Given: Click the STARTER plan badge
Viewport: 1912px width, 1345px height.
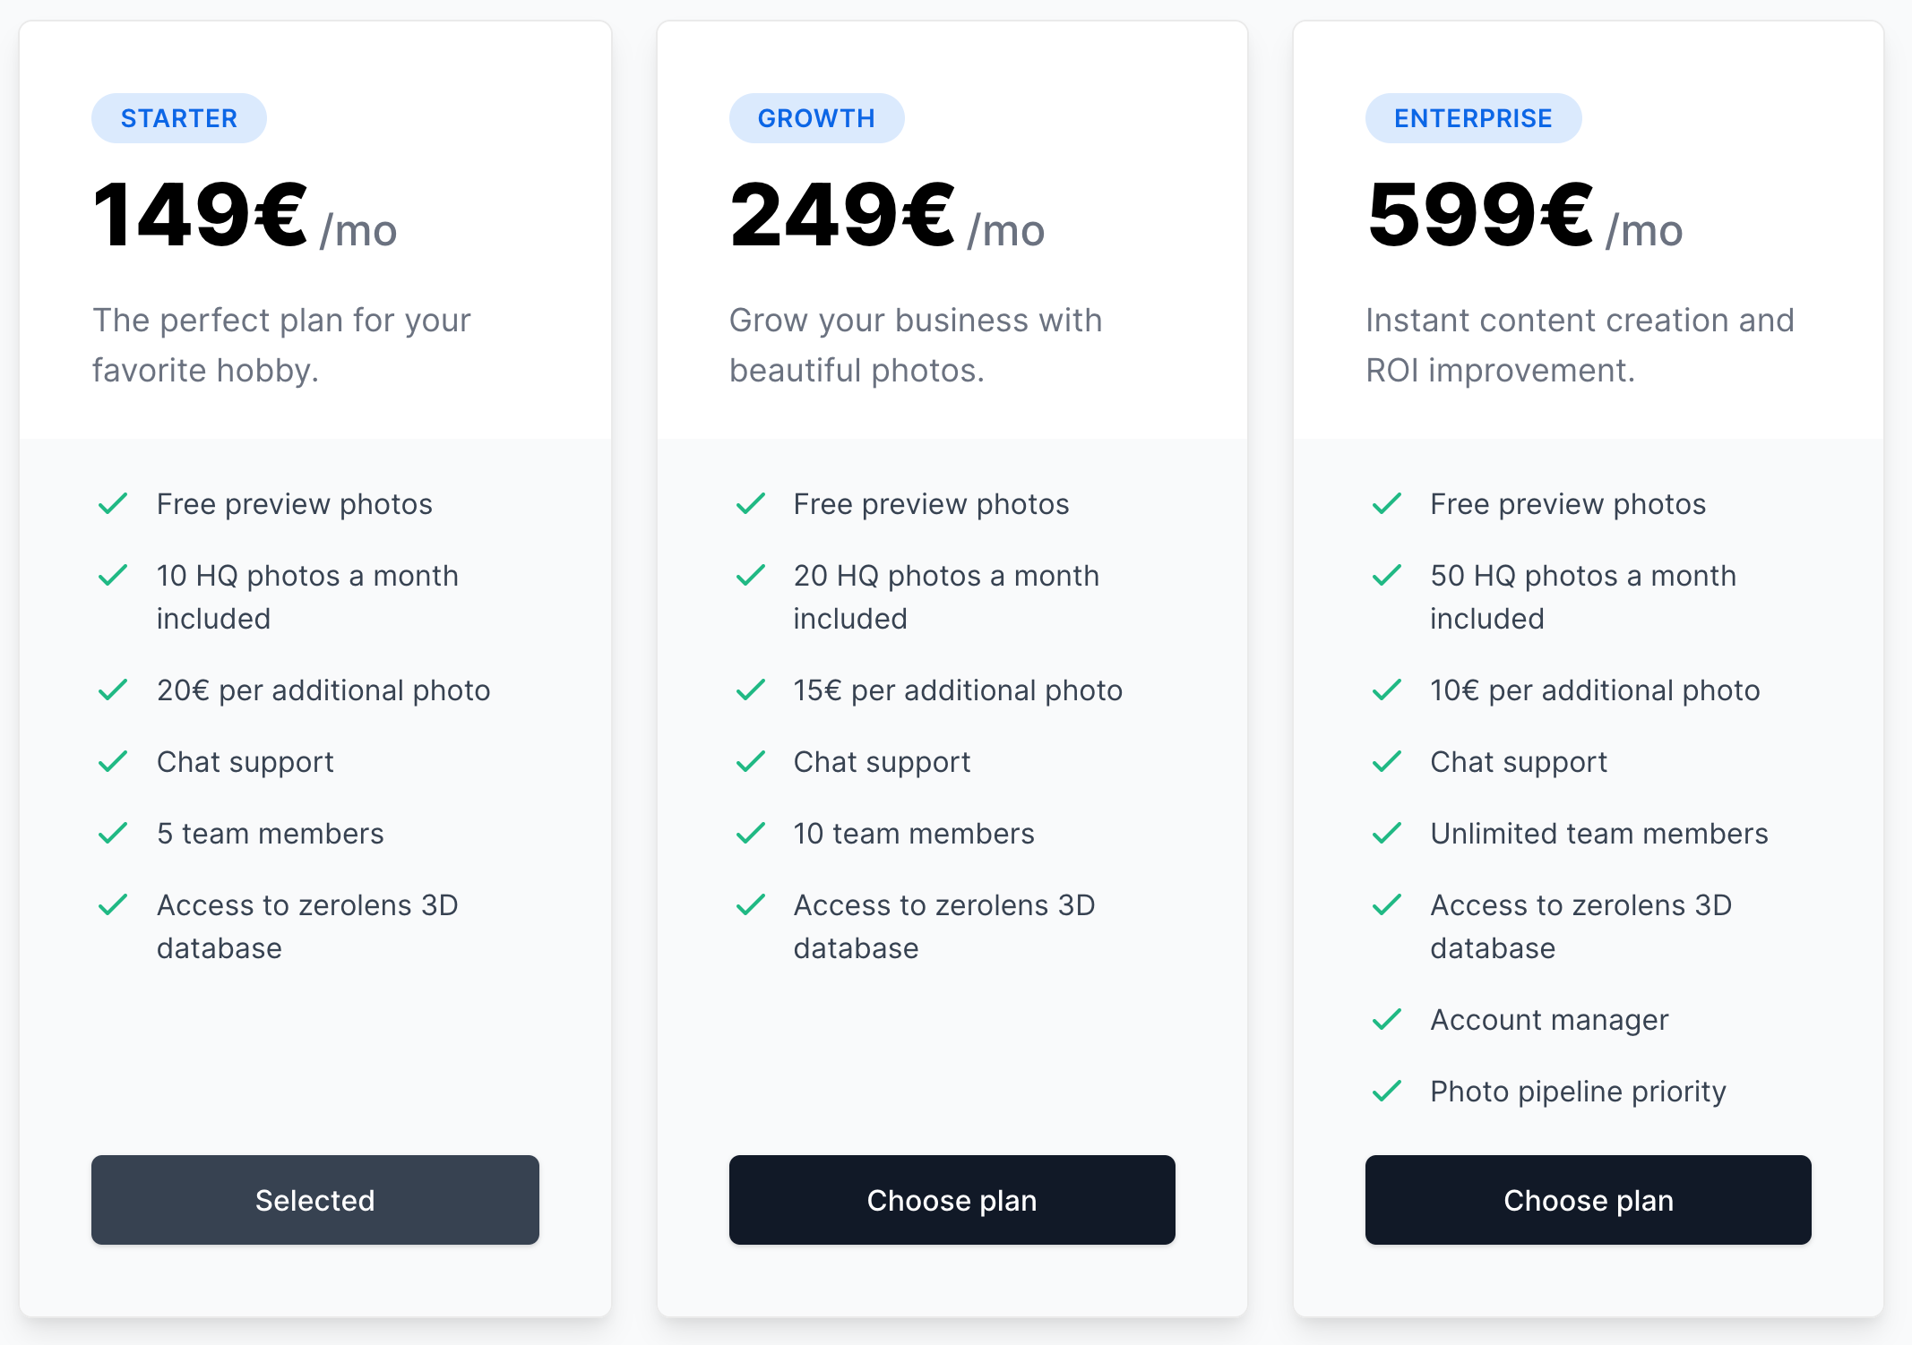Looking at the screenshot, I should pyautogui.click(x=179, y=118).
